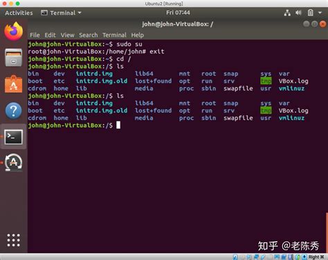This screenshot has height=260, width=328.
Task: Click 'home' in the second ls output
Action: (x=61, y=118)
